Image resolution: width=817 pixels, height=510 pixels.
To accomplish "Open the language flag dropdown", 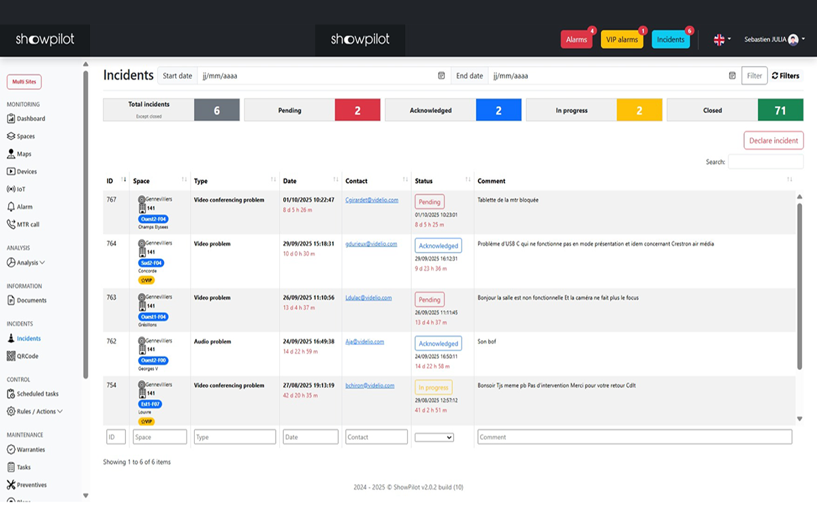I will click(722, 39).
